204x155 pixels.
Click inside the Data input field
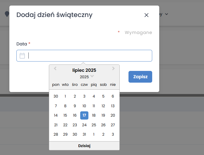point(88,56)
